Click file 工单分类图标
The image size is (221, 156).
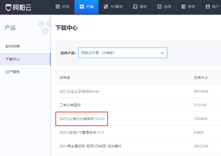70,105
